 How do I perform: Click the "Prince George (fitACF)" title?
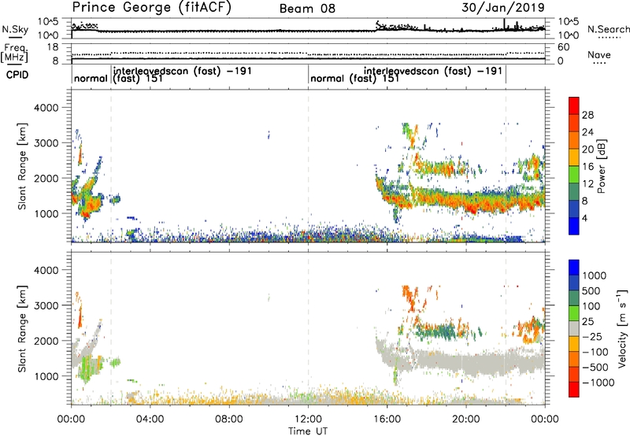tap(152, 8)
